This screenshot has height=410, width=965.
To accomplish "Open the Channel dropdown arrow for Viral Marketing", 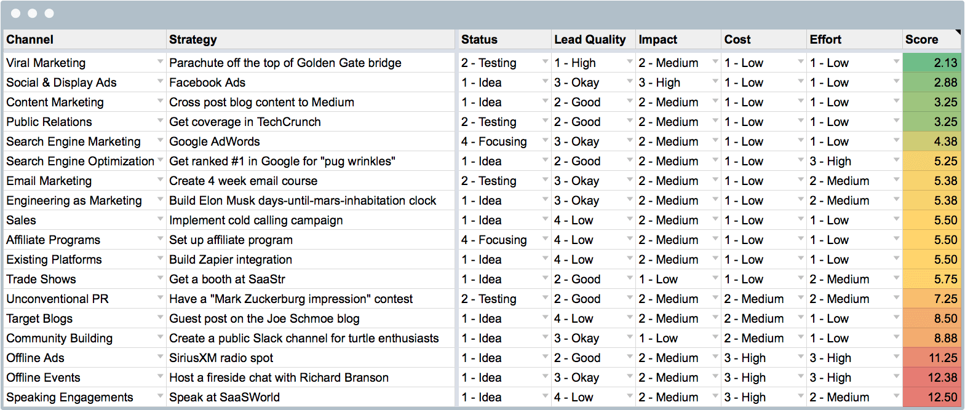I will coord(160,61).
